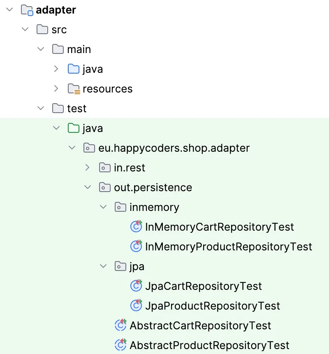
Task: Expand the in.rest package chevron
Action: [87, 167]
